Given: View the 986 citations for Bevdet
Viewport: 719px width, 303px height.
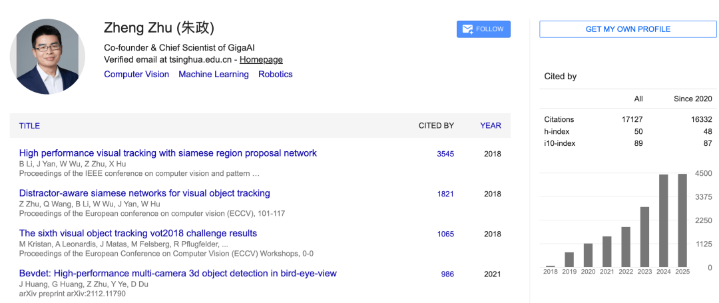Looking at the screenshot, I should tap(447, 274).
